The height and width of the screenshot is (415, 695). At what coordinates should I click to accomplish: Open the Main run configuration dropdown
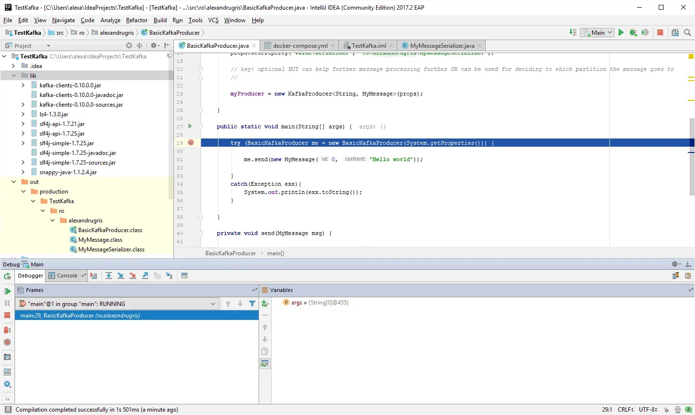point(597,32)
